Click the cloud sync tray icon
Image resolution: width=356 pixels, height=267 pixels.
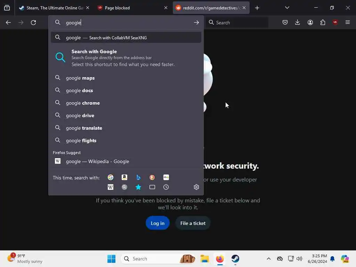(280, 259)
